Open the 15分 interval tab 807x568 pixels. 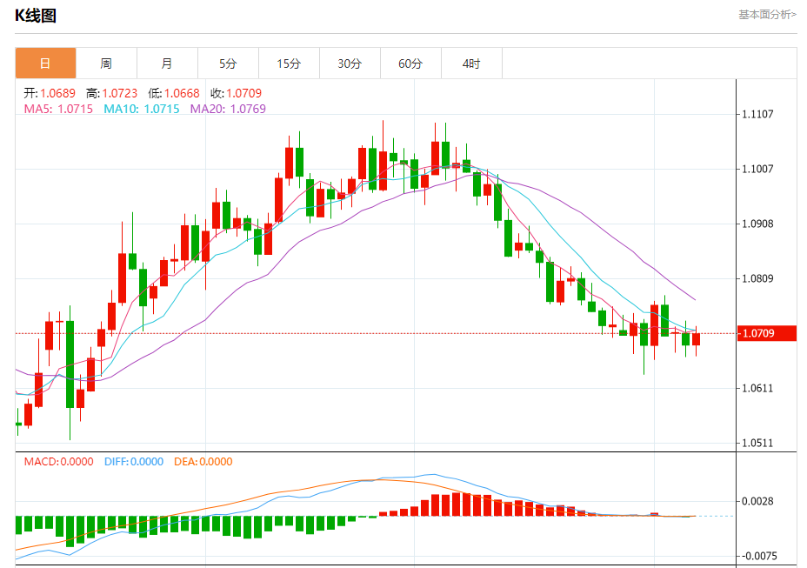(x=289, y=63)
